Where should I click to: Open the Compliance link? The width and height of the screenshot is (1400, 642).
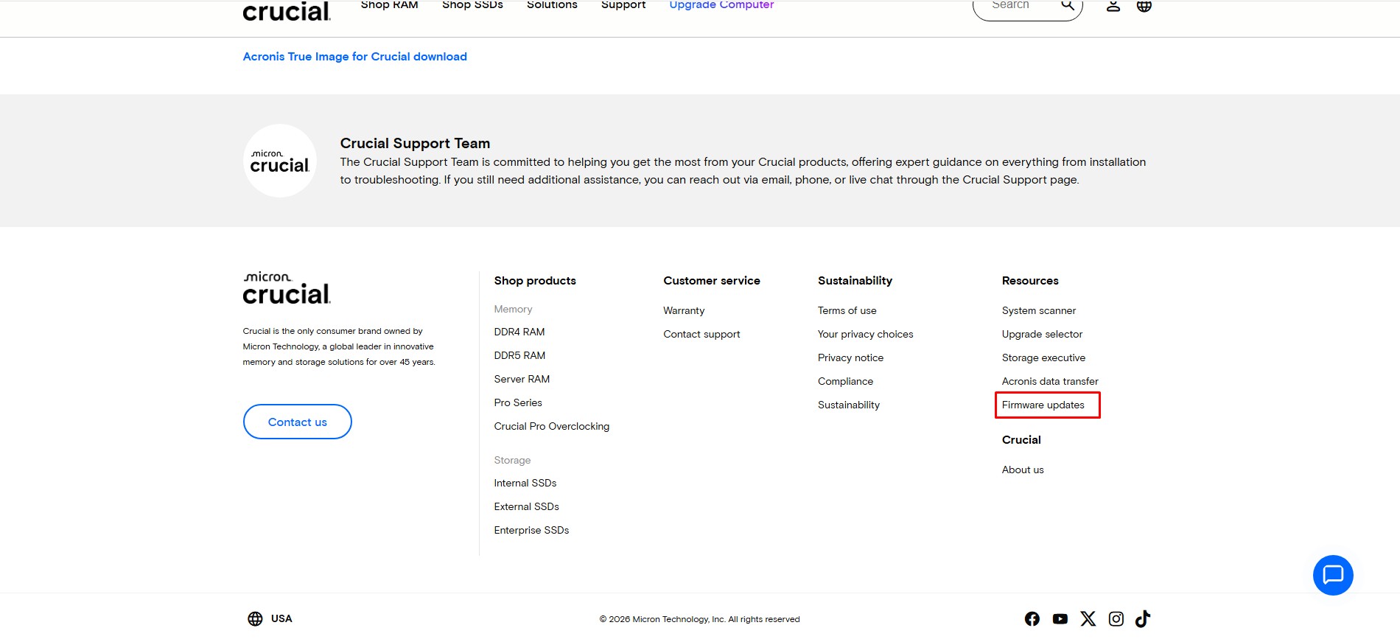(x=845, y=382)
